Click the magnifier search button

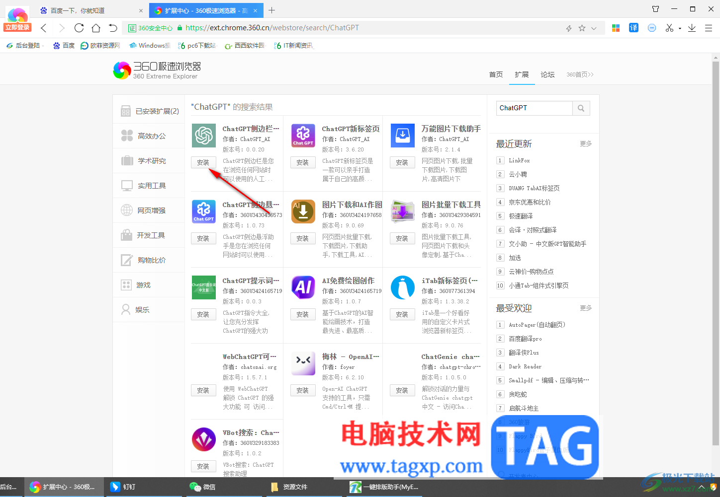coord(581,108)
